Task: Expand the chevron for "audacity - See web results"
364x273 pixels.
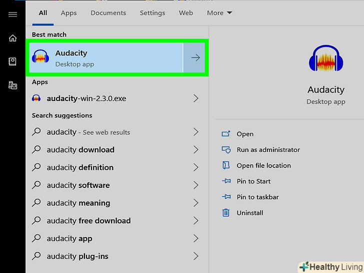Action: 195,132
